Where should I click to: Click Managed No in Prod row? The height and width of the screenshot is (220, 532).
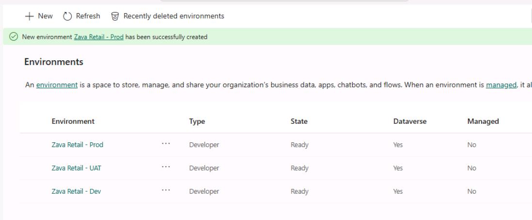[471, 145]
